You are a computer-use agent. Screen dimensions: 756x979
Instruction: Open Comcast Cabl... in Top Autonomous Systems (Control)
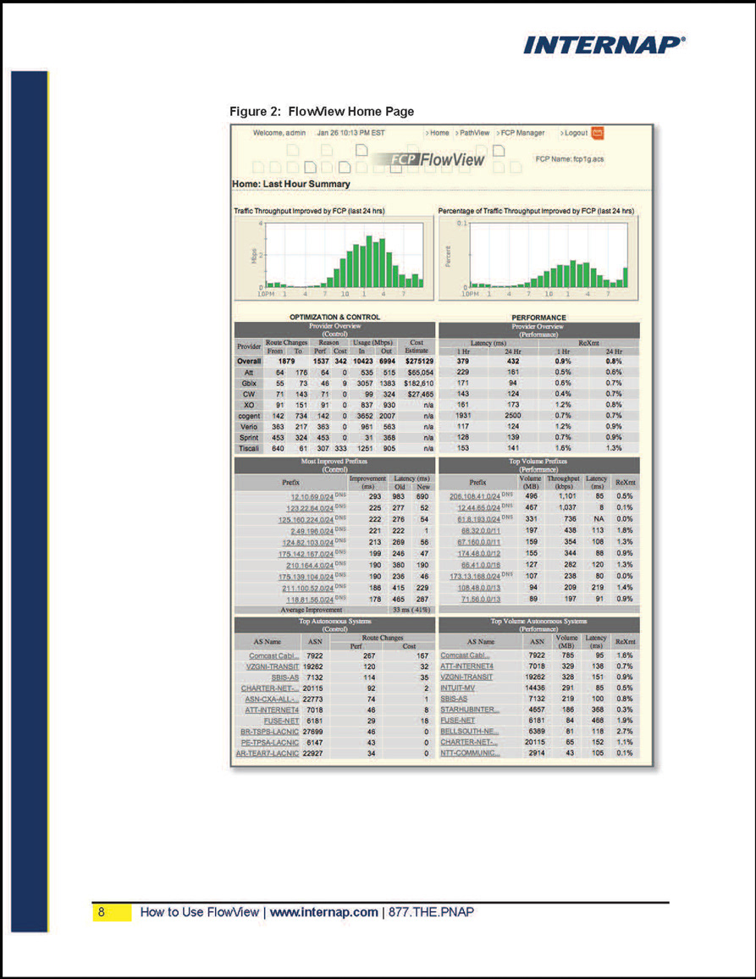click(274, 656)
